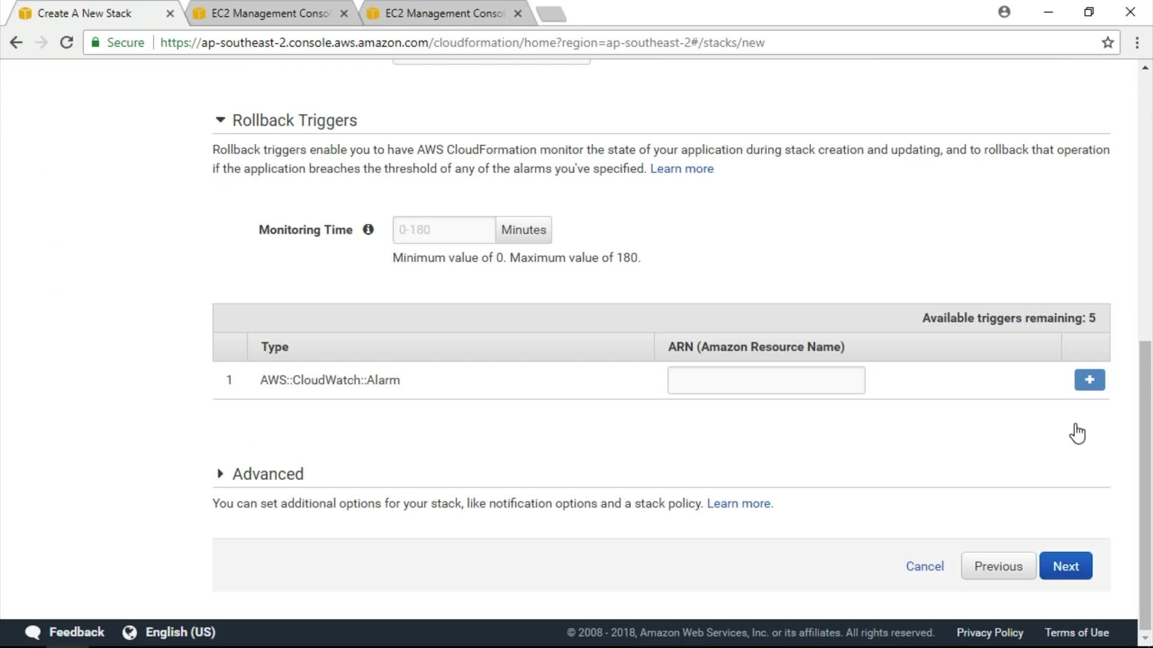
Task: Click the blue plus add trigger button
Action: pyautogui.click(x=1089, y=380)
